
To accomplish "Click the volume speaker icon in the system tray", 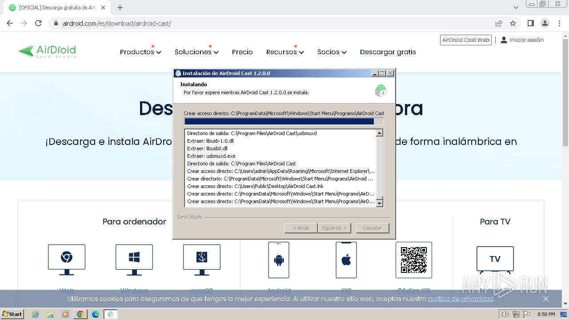I will (505, 314).
